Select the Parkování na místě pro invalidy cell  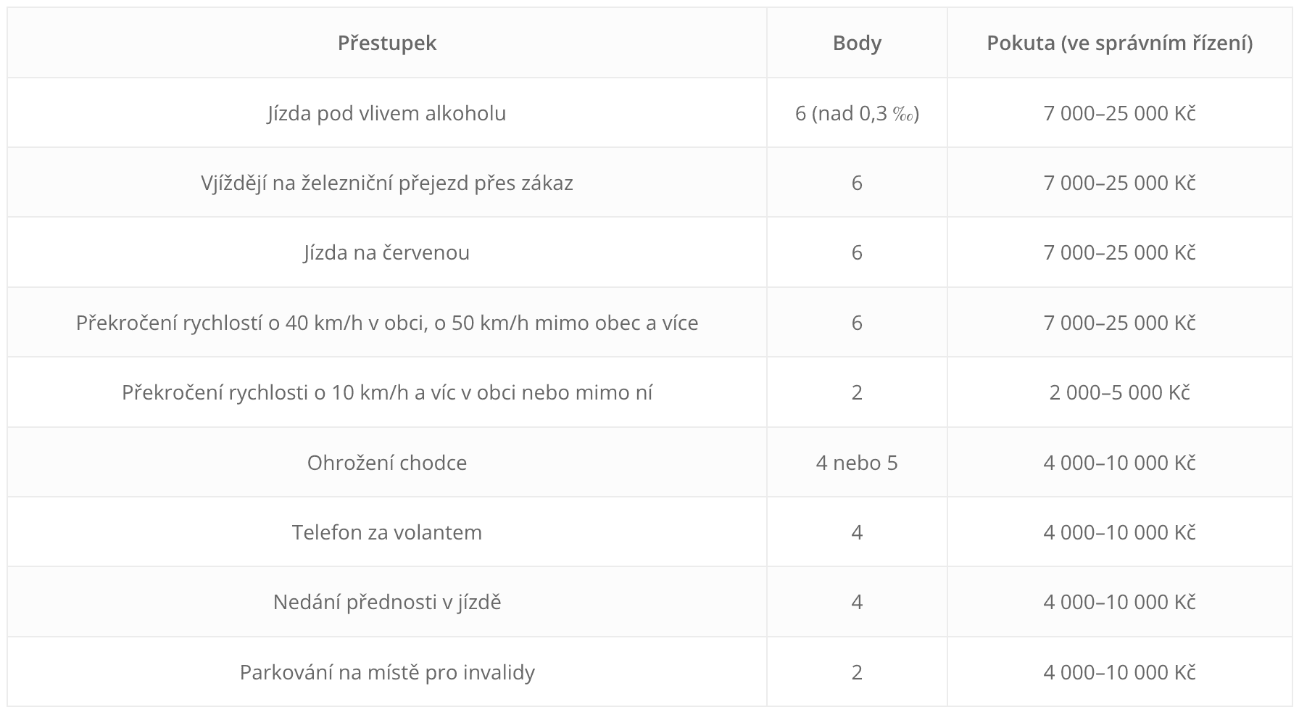(387, 672)
